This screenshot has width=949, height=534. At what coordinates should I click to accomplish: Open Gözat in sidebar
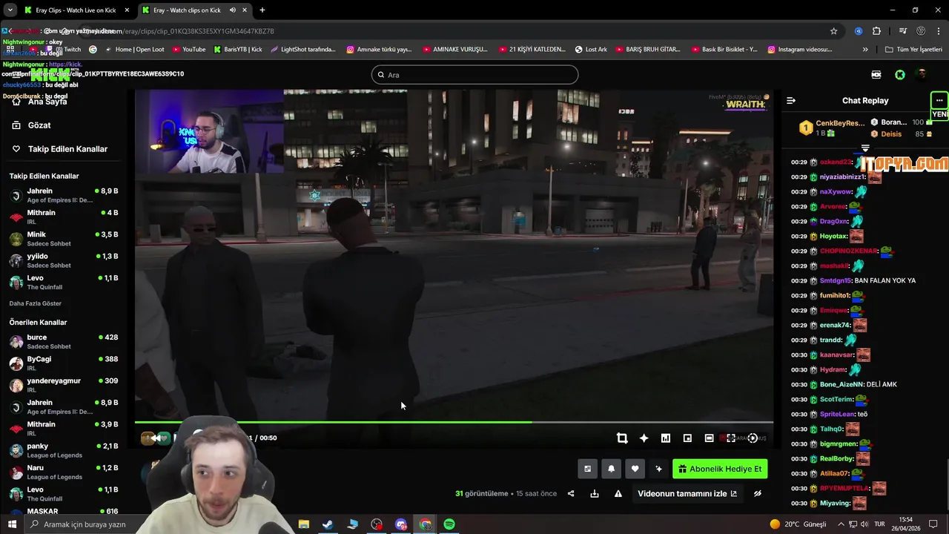coord(39,125)
